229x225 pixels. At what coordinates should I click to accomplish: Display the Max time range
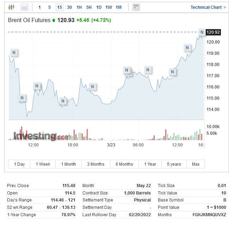coord(196,164)
